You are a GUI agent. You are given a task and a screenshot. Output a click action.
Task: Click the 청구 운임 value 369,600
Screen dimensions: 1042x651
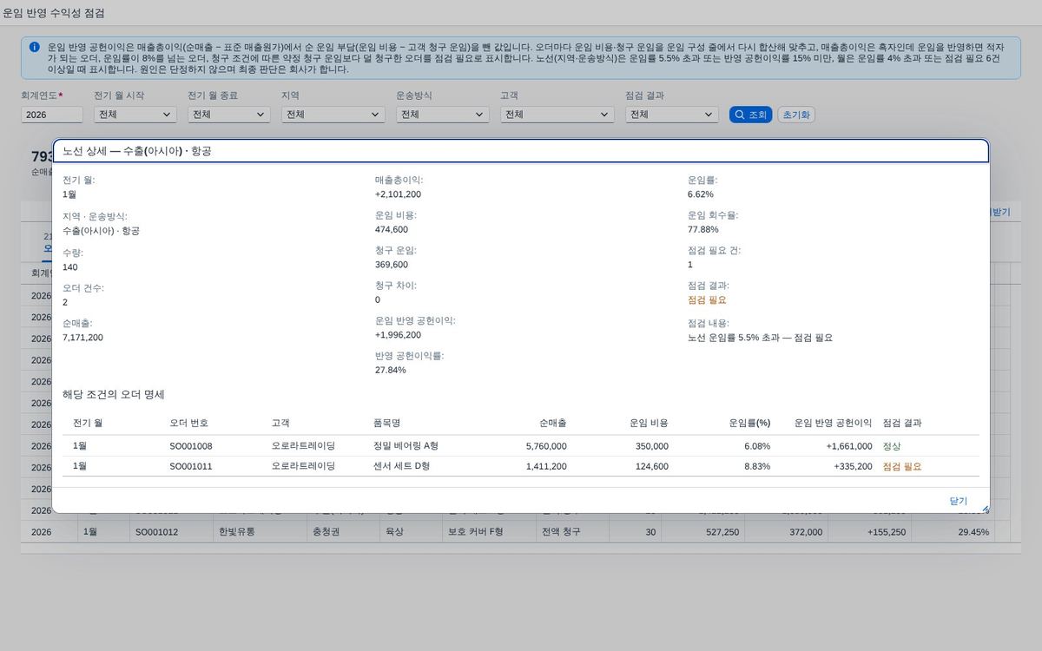pyautogui.click(x=392, y=265)
